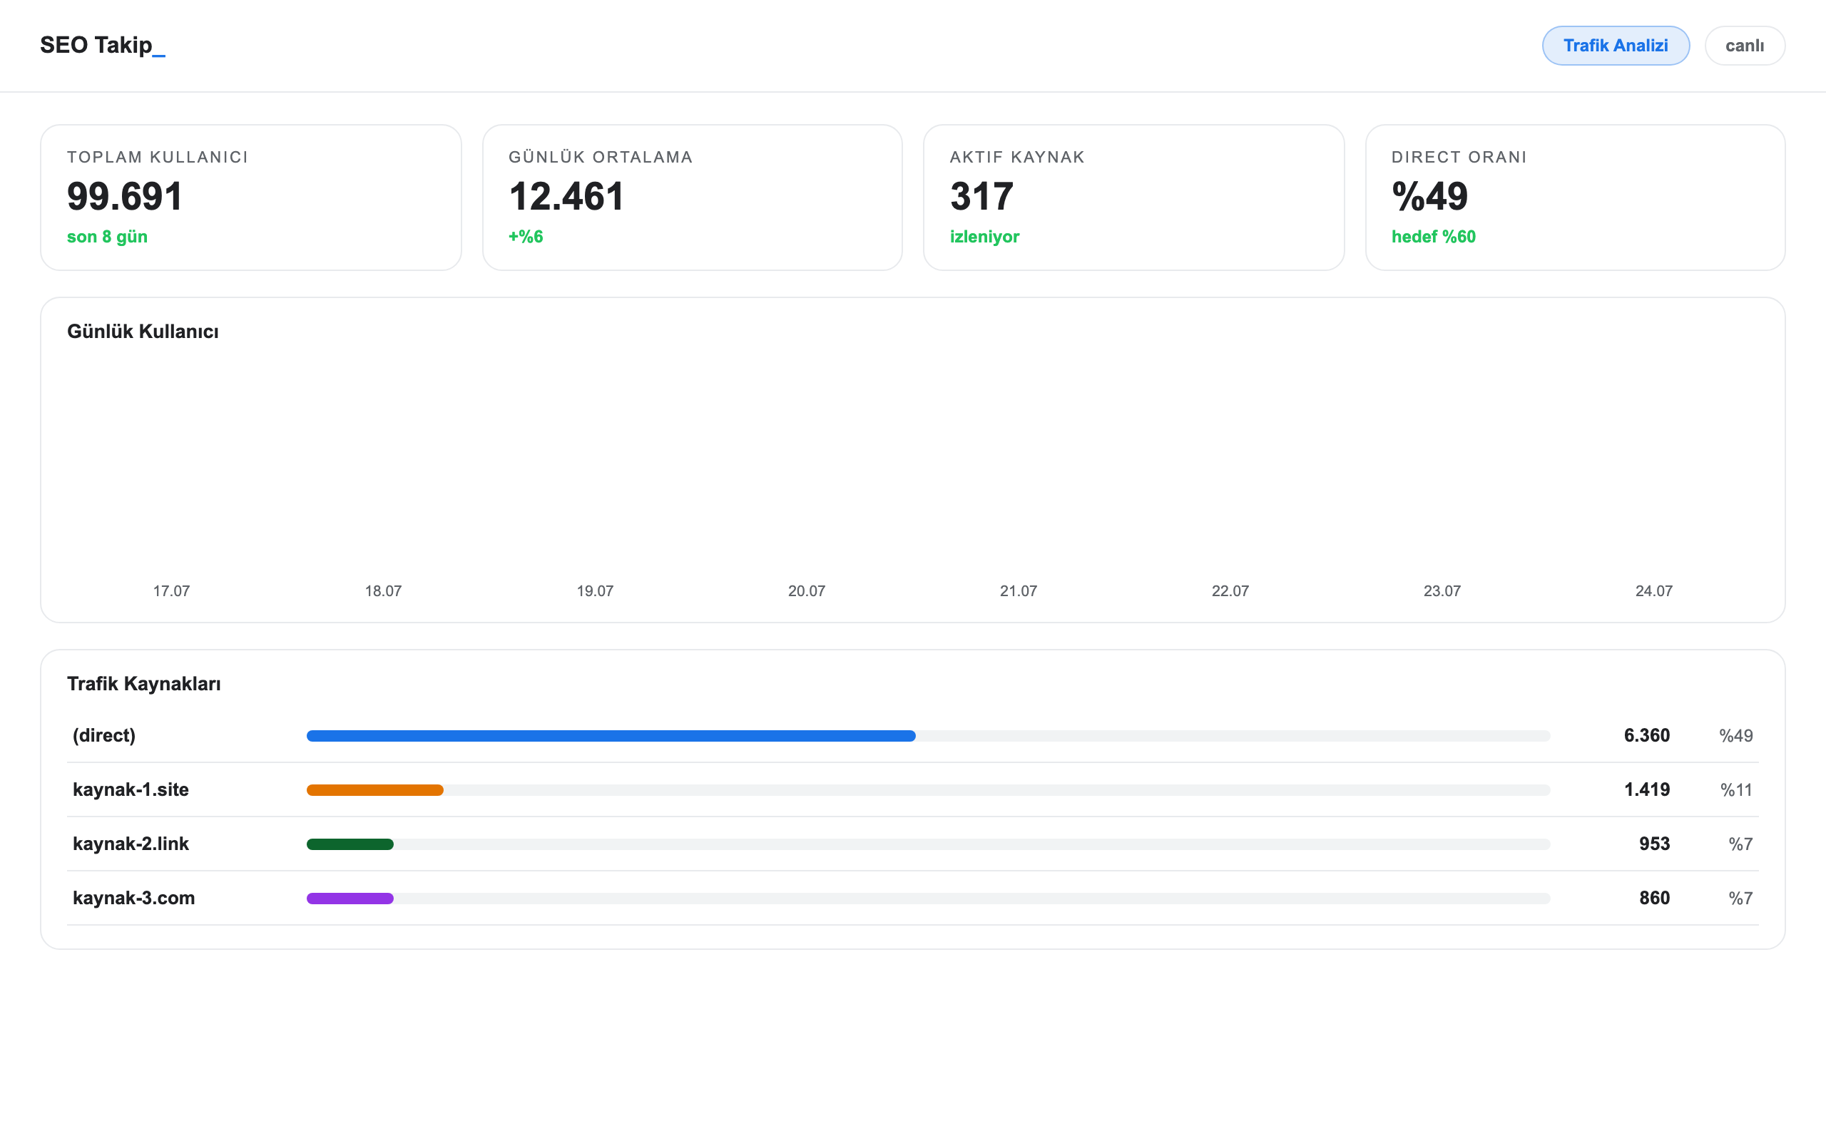Click the 22.07 chart date
The height and width of the screenshot is (1141, 1826).
coord(1230,591)
